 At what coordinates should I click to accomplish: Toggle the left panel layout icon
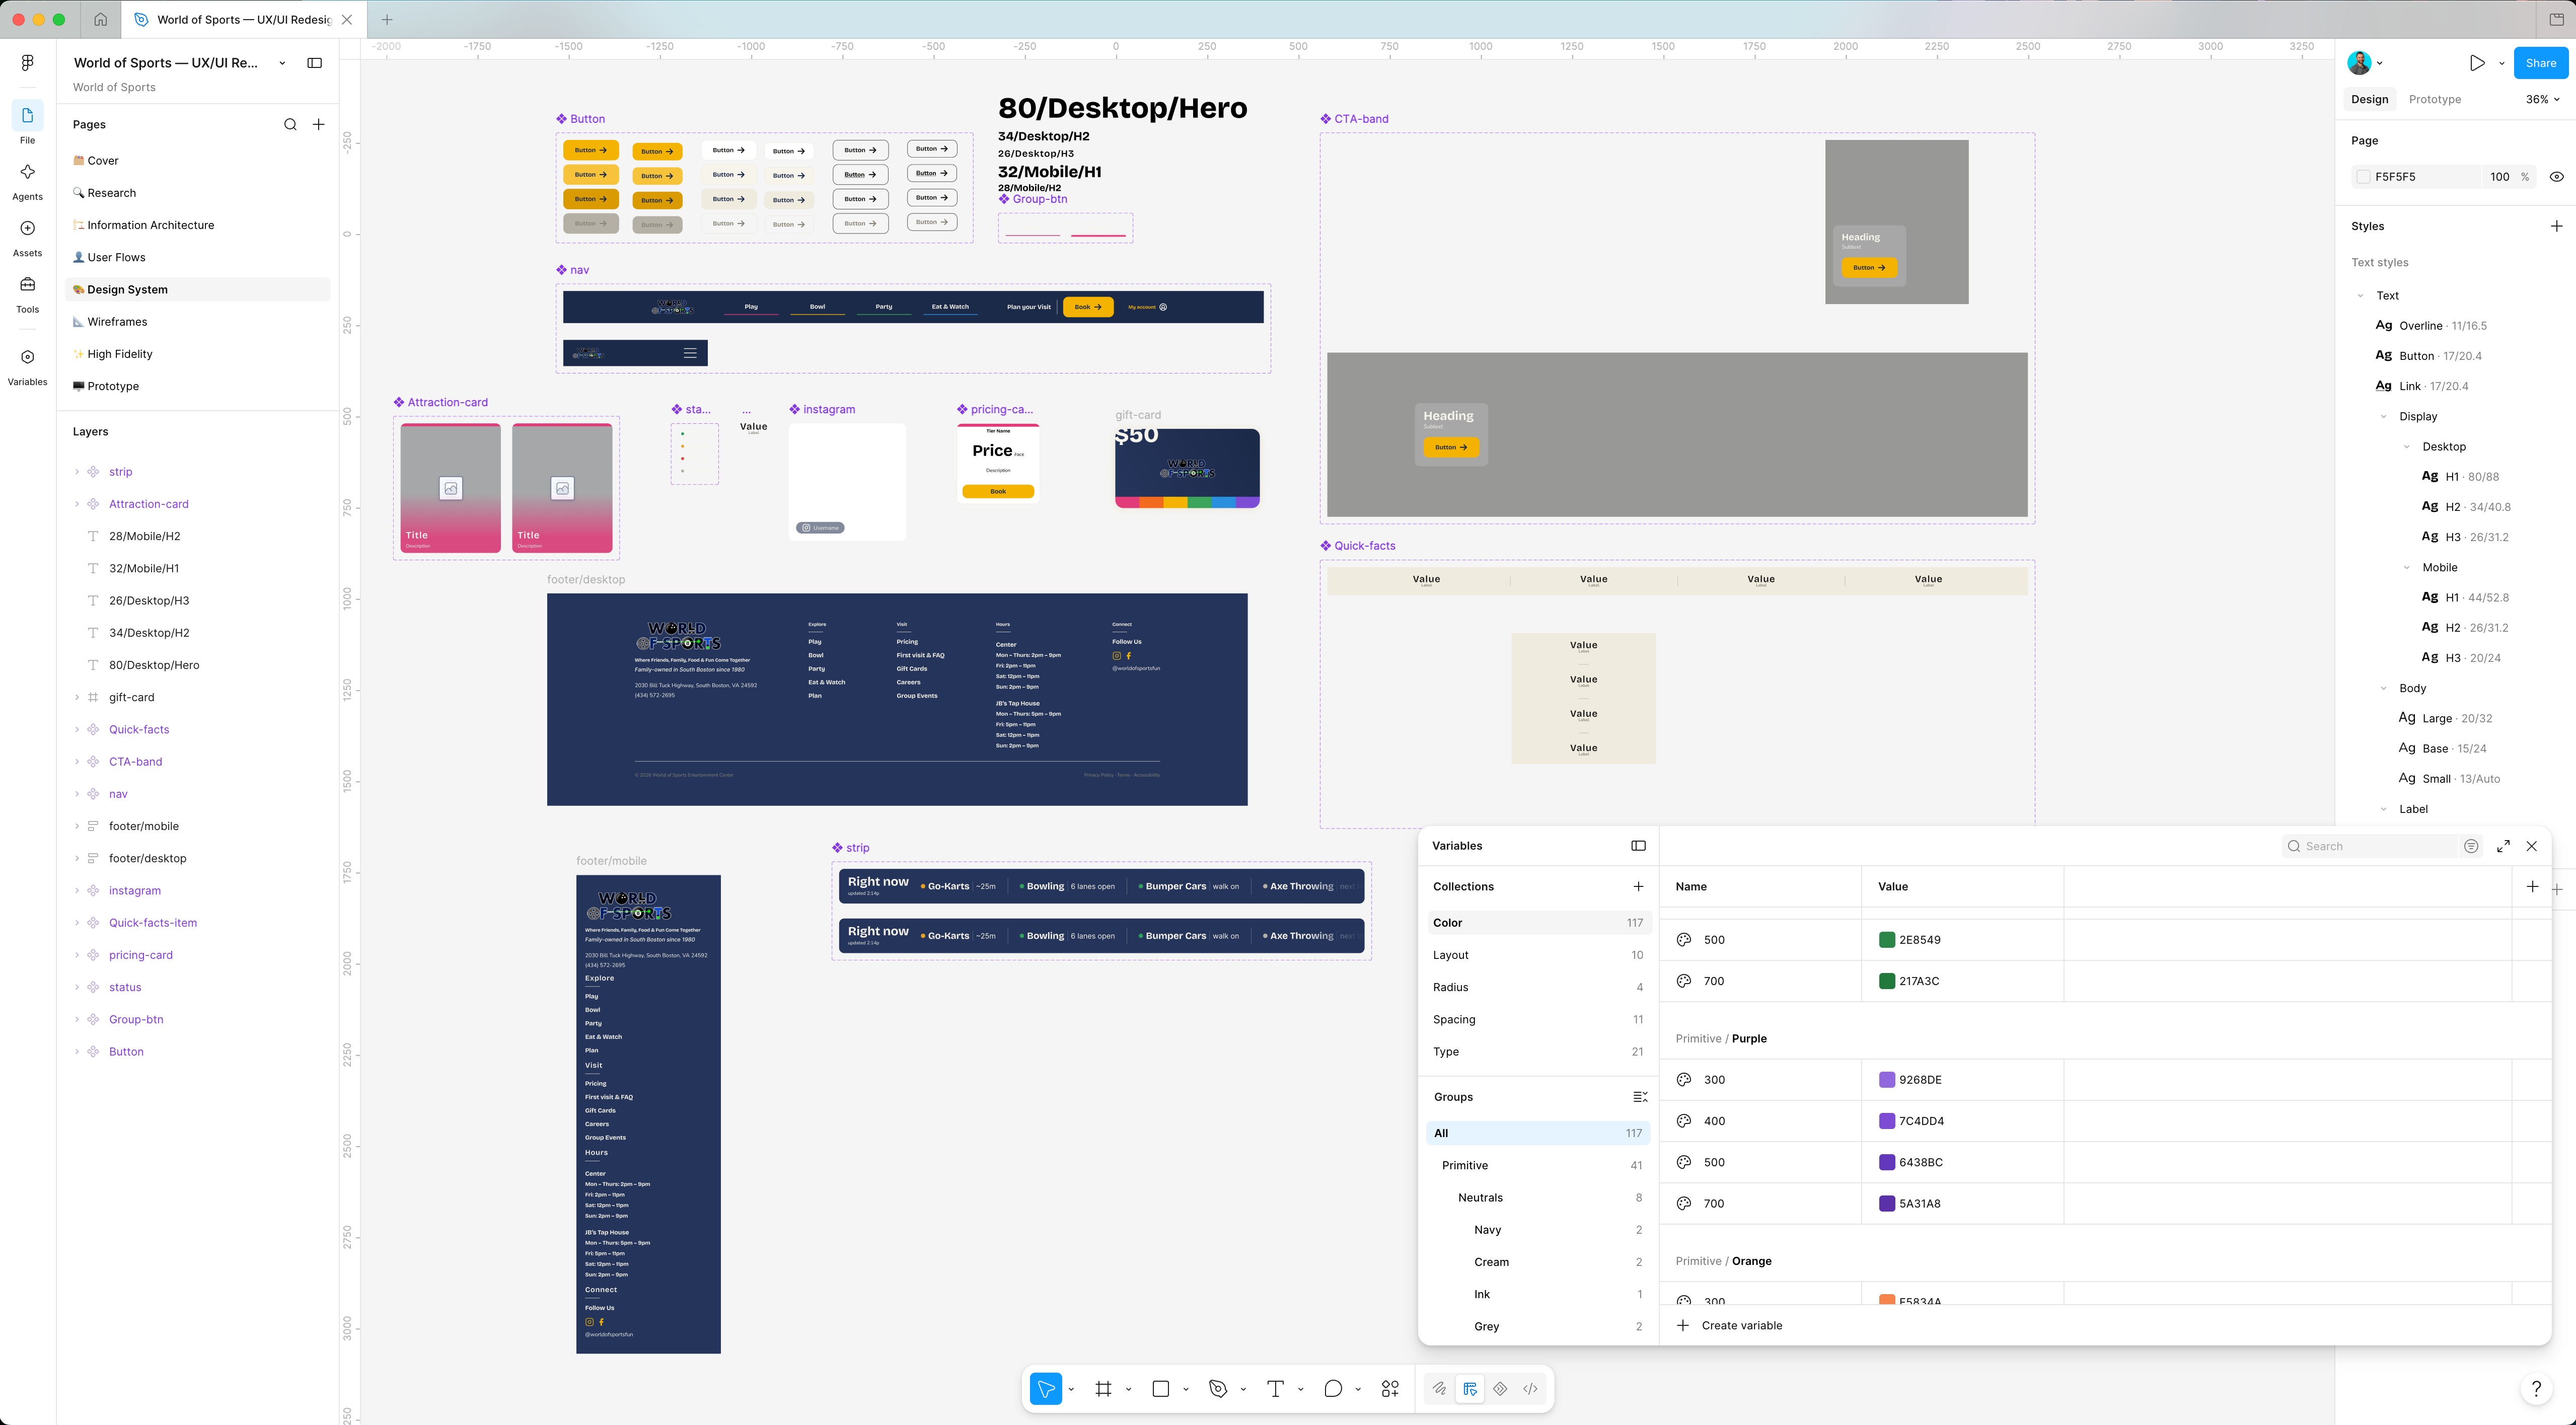tap(314, 63)
